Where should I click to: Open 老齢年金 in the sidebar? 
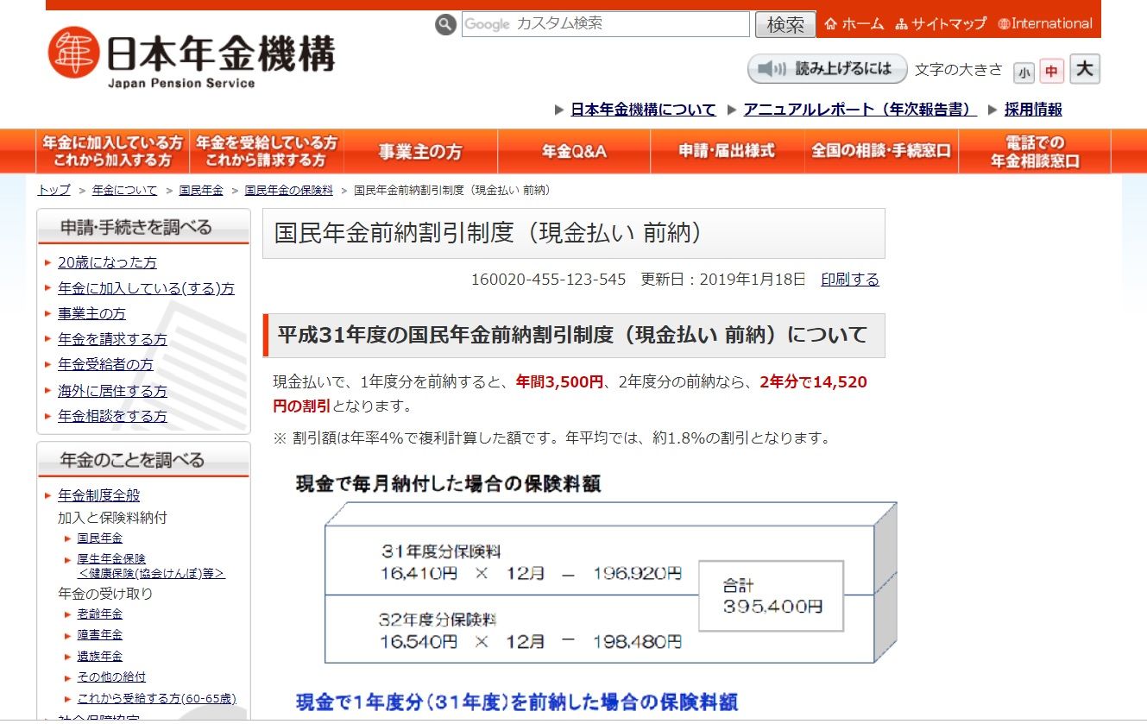click(99, 614)
